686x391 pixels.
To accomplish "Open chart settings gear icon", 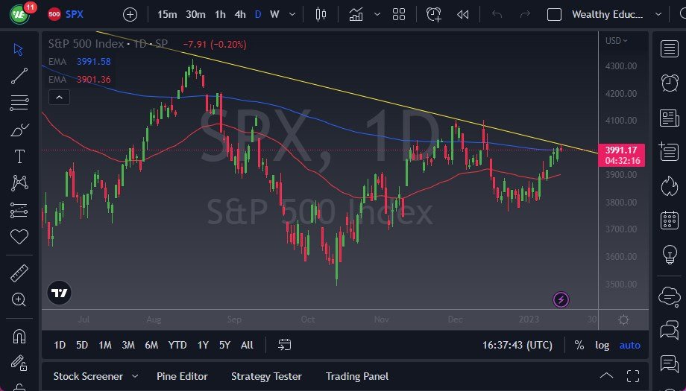I will (x=624, y=320).
